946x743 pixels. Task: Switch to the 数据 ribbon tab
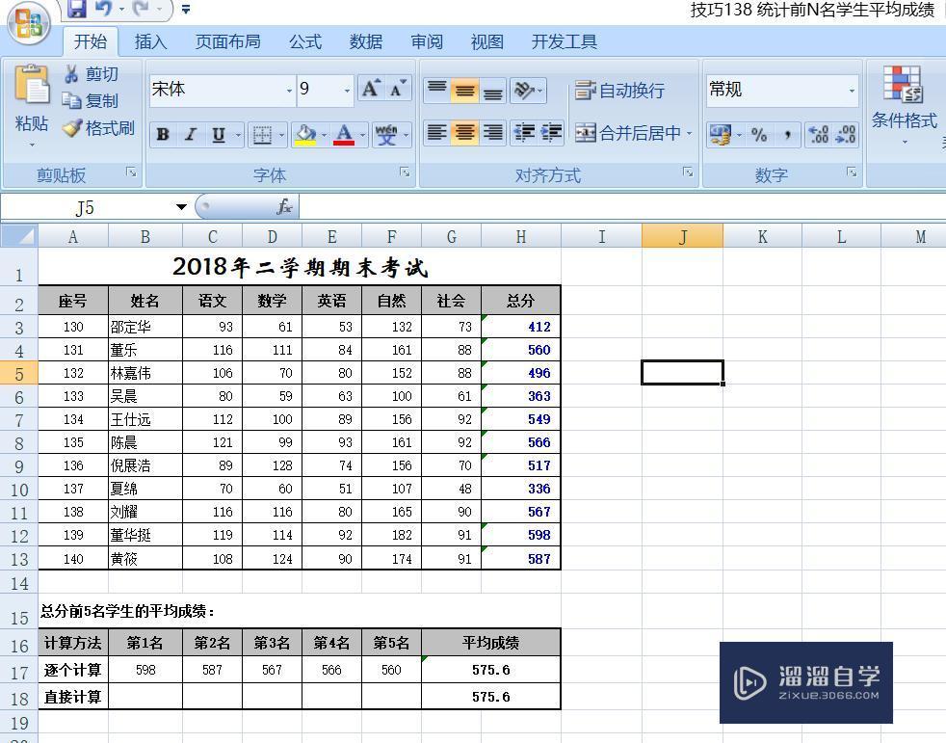coord(365,41)
